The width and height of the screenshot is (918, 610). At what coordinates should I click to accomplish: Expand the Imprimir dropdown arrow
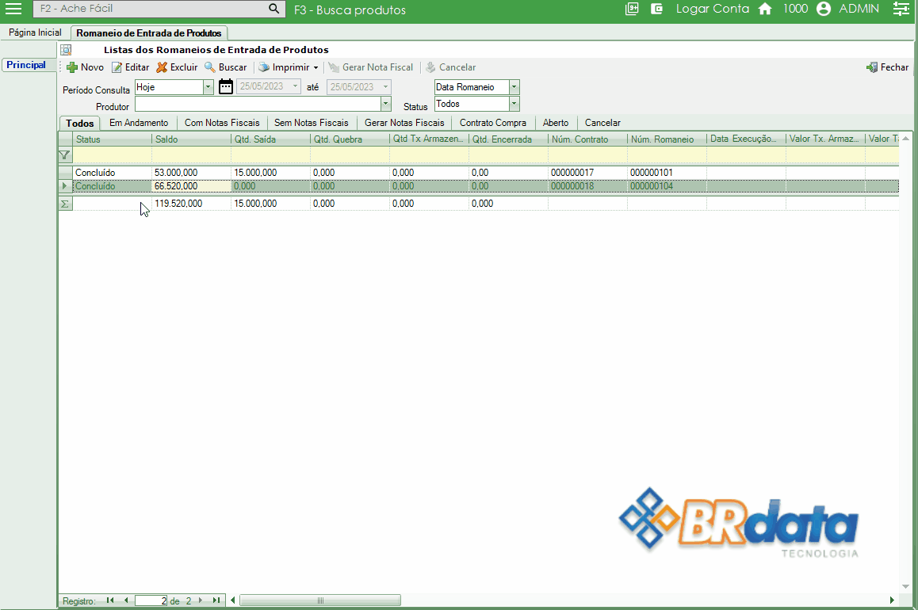pyautogui.click(x=316, y=68)
